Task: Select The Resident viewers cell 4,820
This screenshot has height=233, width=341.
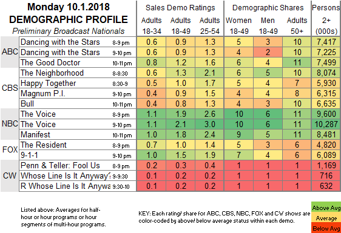Action: (x=326, y=145)
